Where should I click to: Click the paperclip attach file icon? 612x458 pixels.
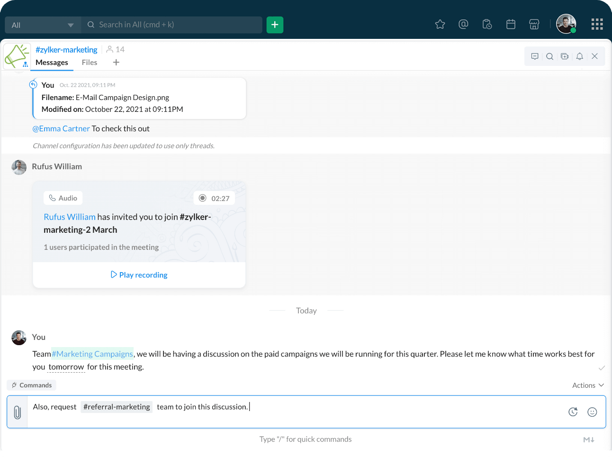(18, 412)
